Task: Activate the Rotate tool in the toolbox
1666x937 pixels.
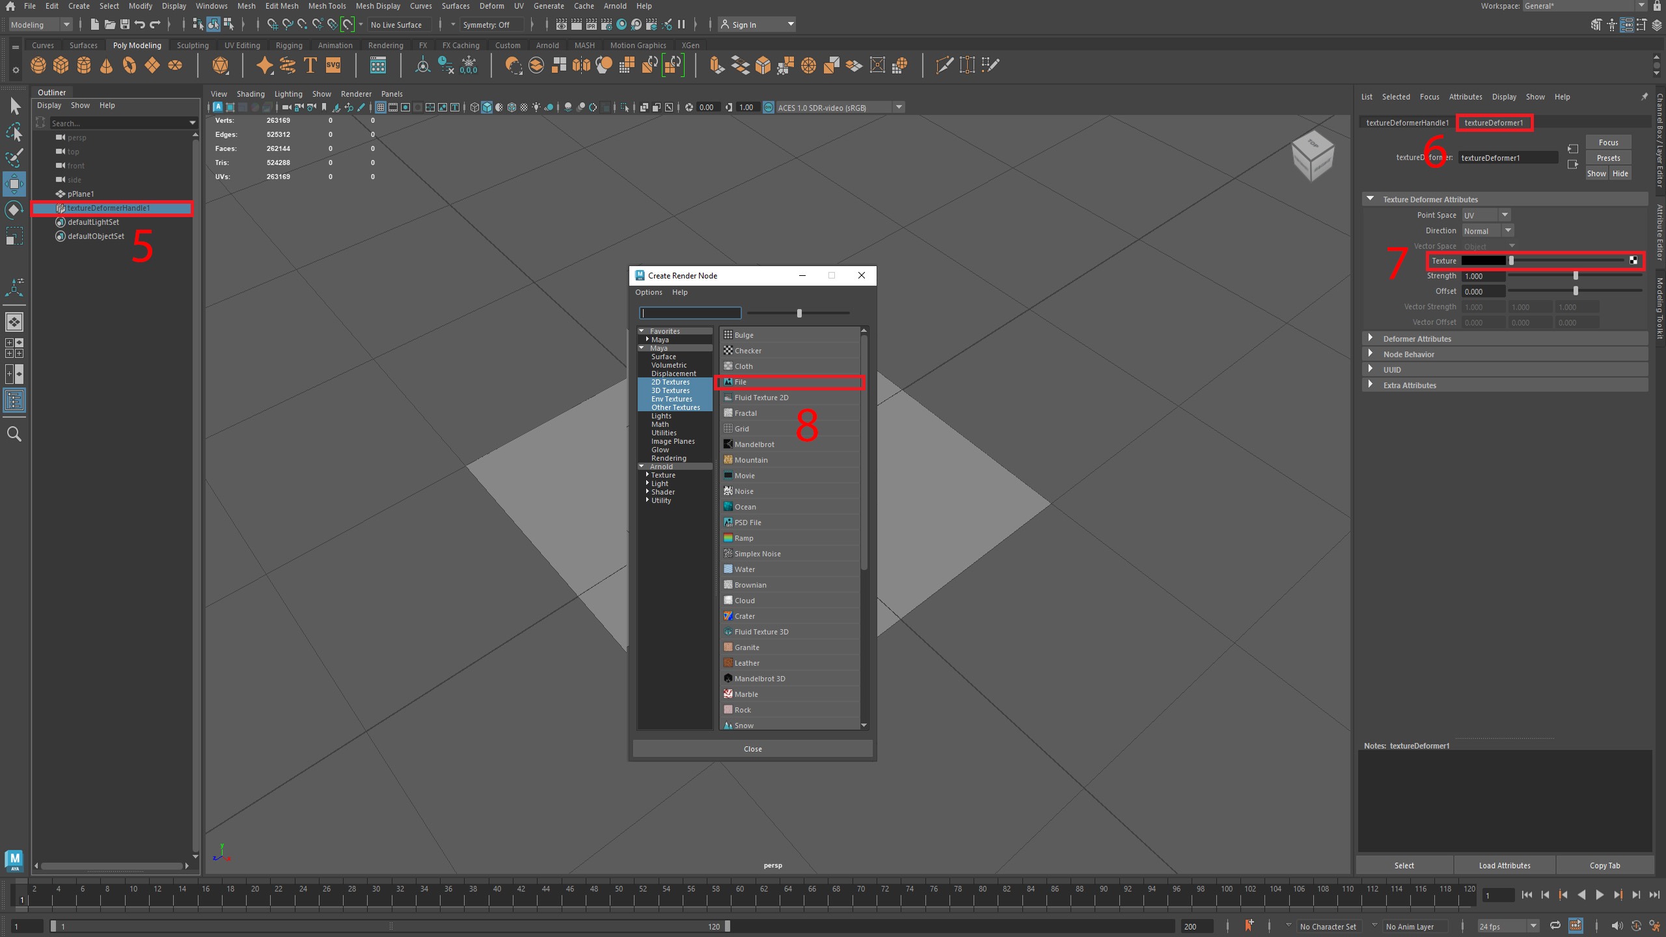Action: pyautogui.click(x=14, y=210)
